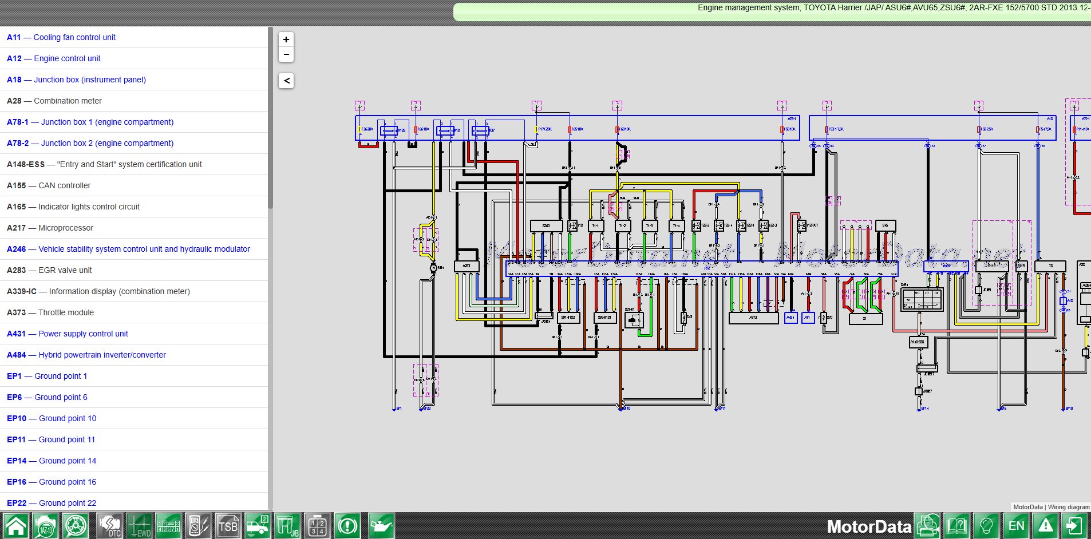Image resolution: width=1091 pixels, height=539 pixels.
Task: Open the help manual book icon
Action: (957, 526)
